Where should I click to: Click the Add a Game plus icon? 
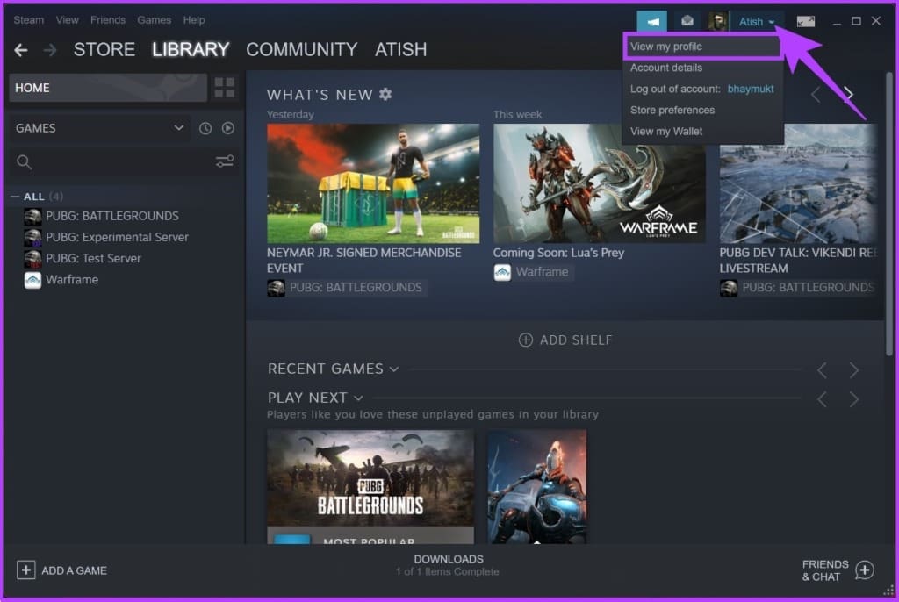click(x=25, y=570)
